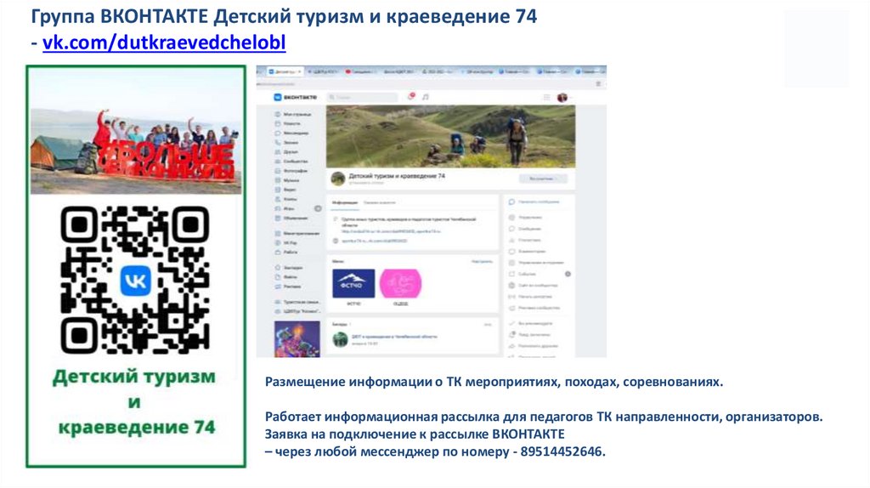Select the Информация tab
Image resolution: width=870 pixels, height=488 pixels.
[345, 203]
